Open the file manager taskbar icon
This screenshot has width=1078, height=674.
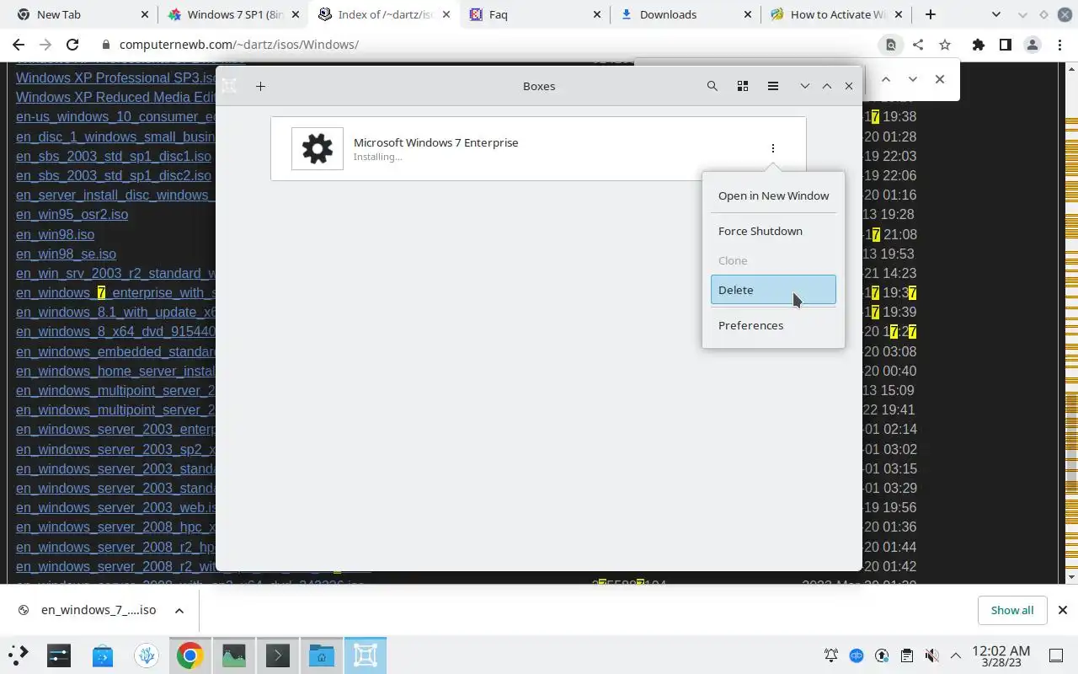(x=322, y=655)
